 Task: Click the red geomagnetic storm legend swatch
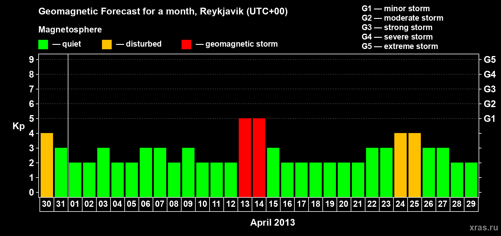tap(186, 45)
